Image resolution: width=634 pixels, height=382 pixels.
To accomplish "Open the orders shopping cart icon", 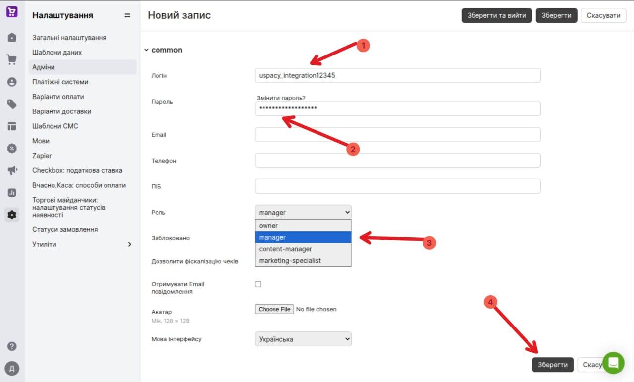I will coord(12,60).
